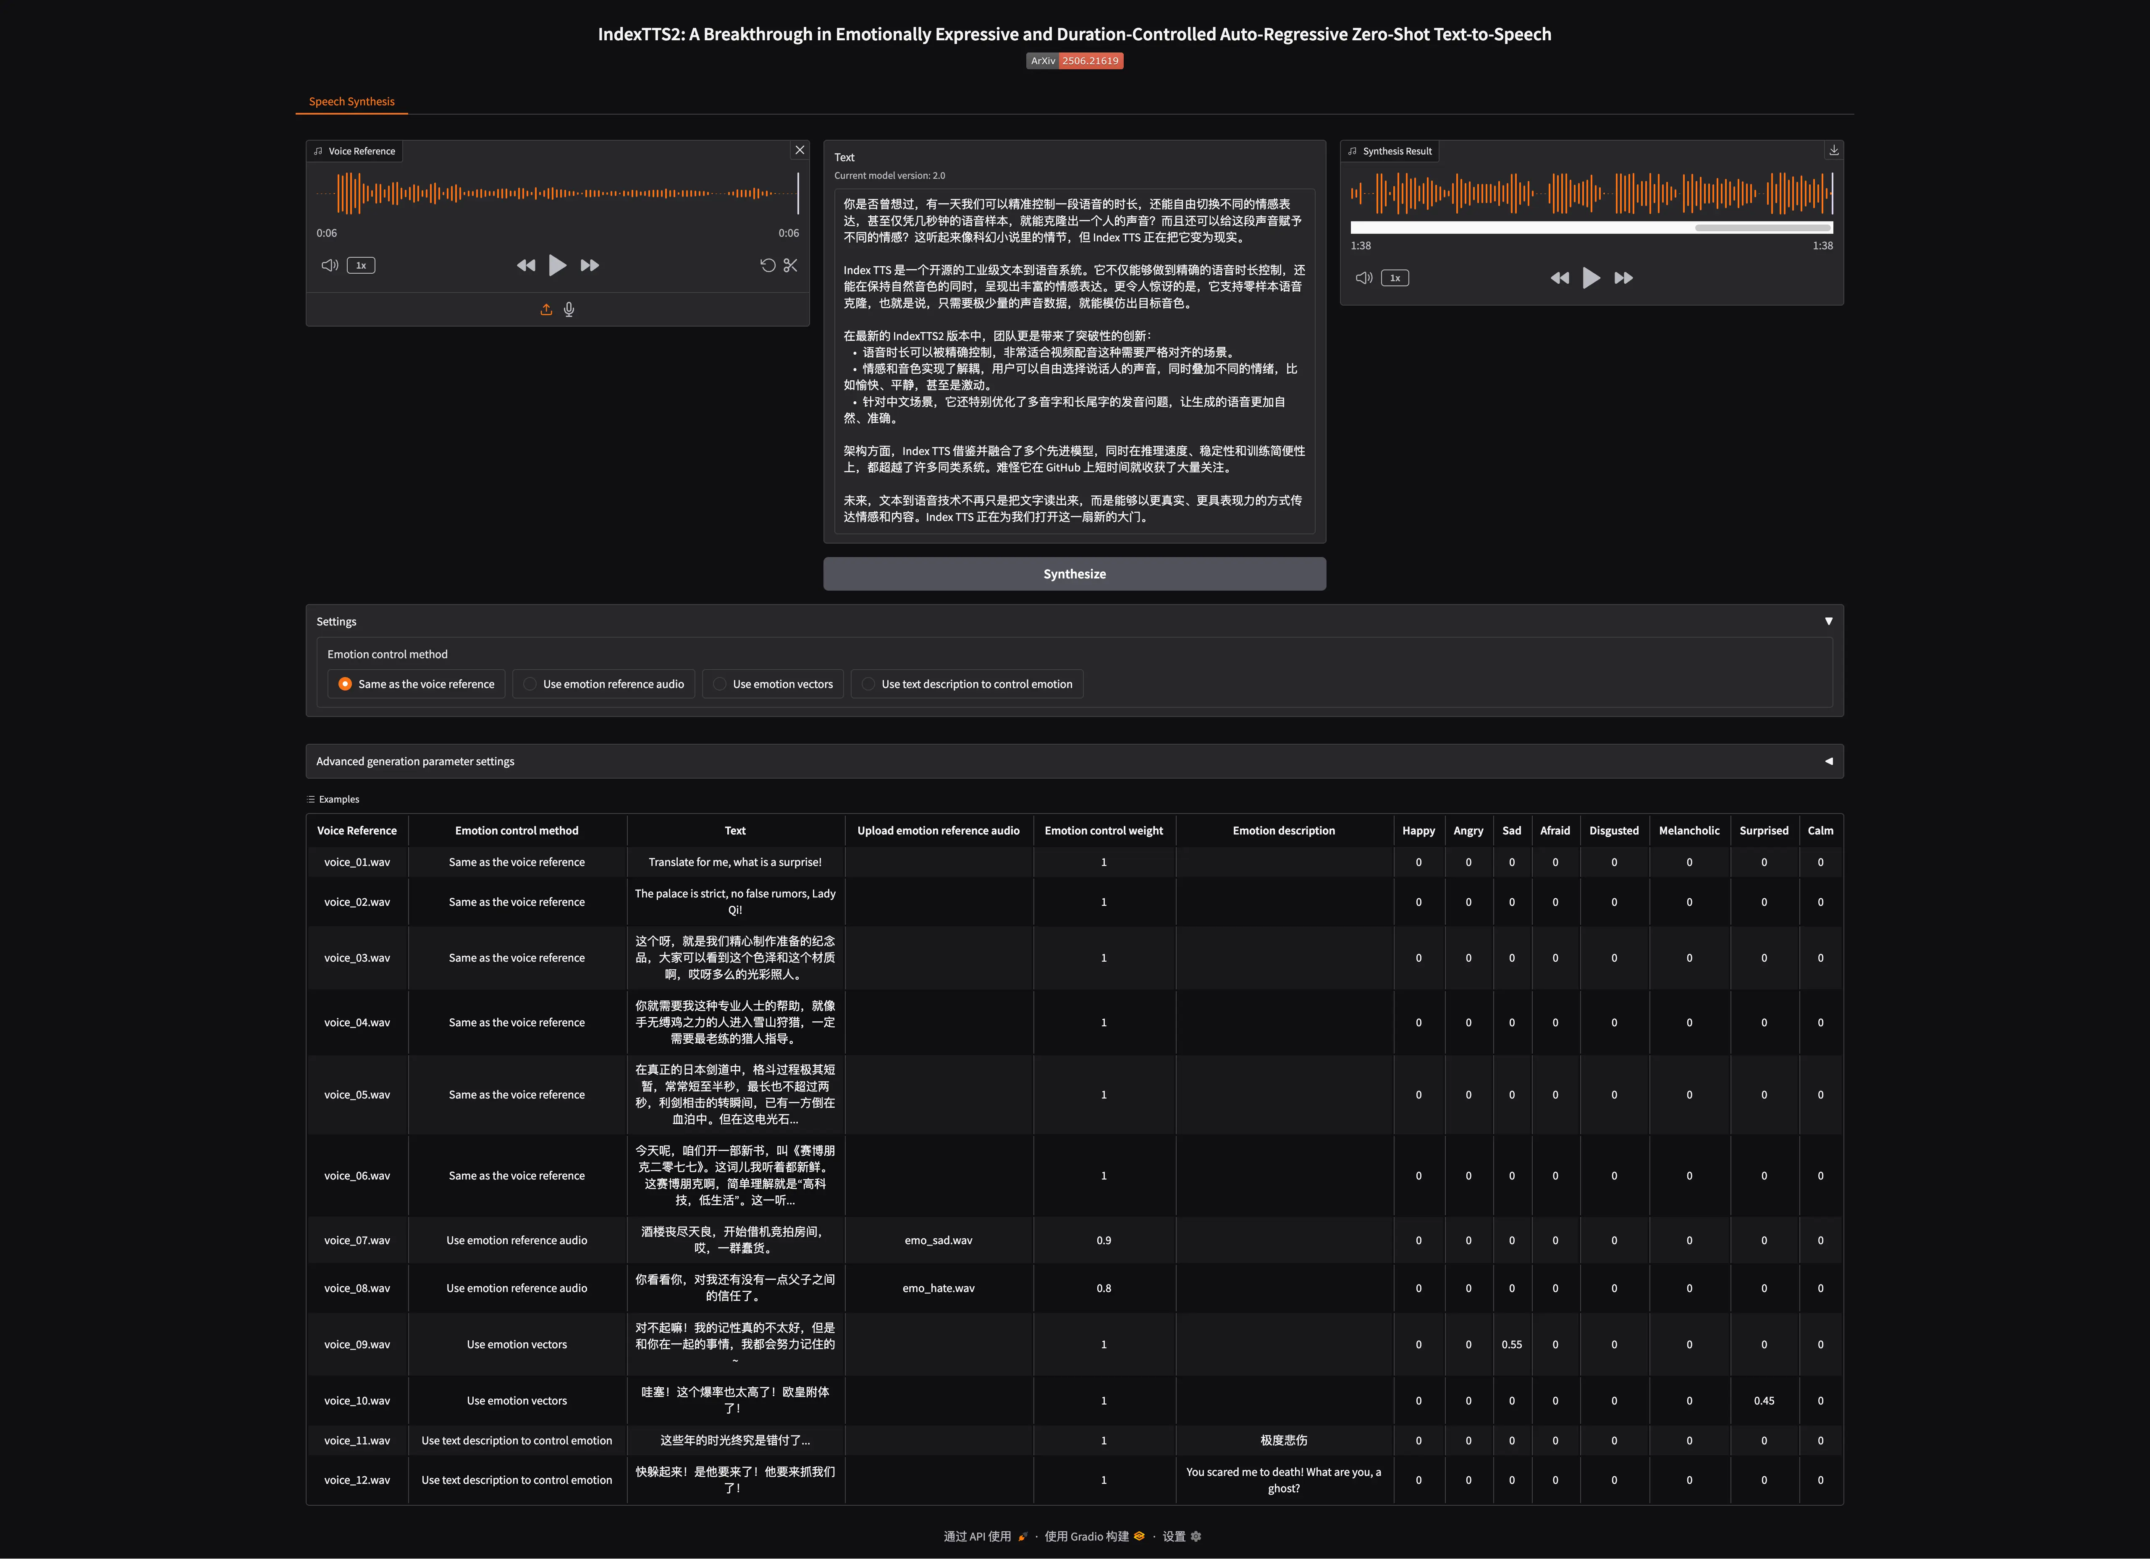Click the Synthesis Result music note label

[1390, 151]
